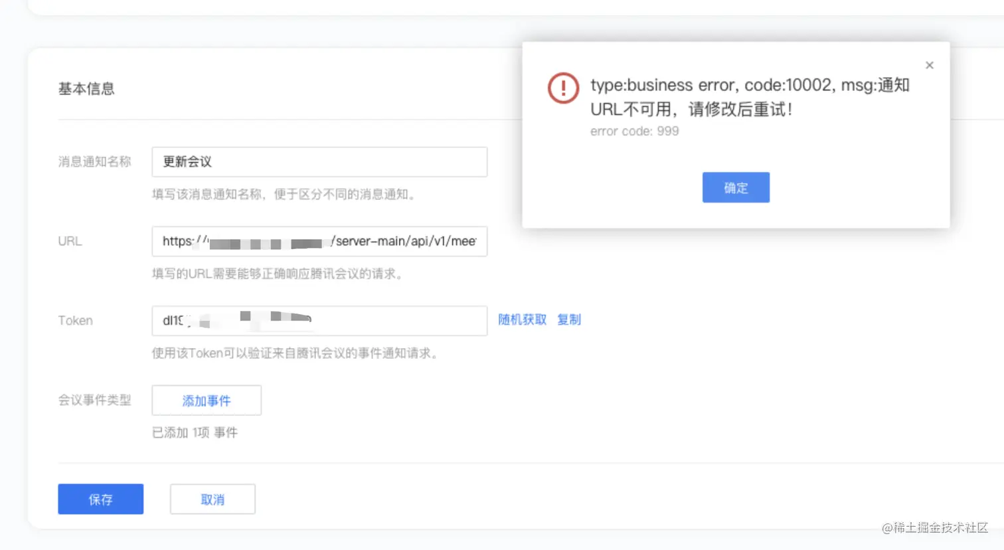This screenshot has height=550, width=1004.
Task: Click inside the Token input box
Action: click(319, 320)
